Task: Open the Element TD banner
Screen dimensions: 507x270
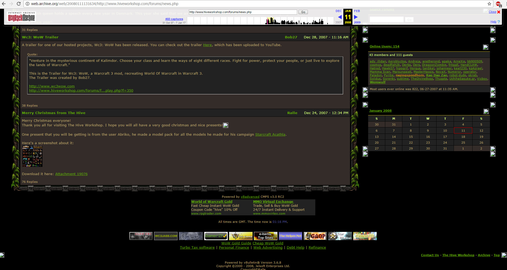Action: 365,236
